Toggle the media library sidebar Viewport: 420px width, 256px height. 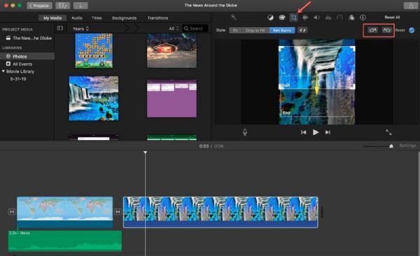tap(60, 28)
